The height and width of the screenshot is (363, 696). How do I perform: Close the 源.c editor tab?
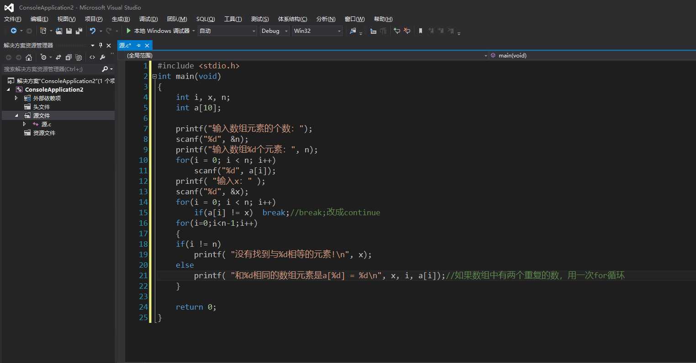[147, 46]
